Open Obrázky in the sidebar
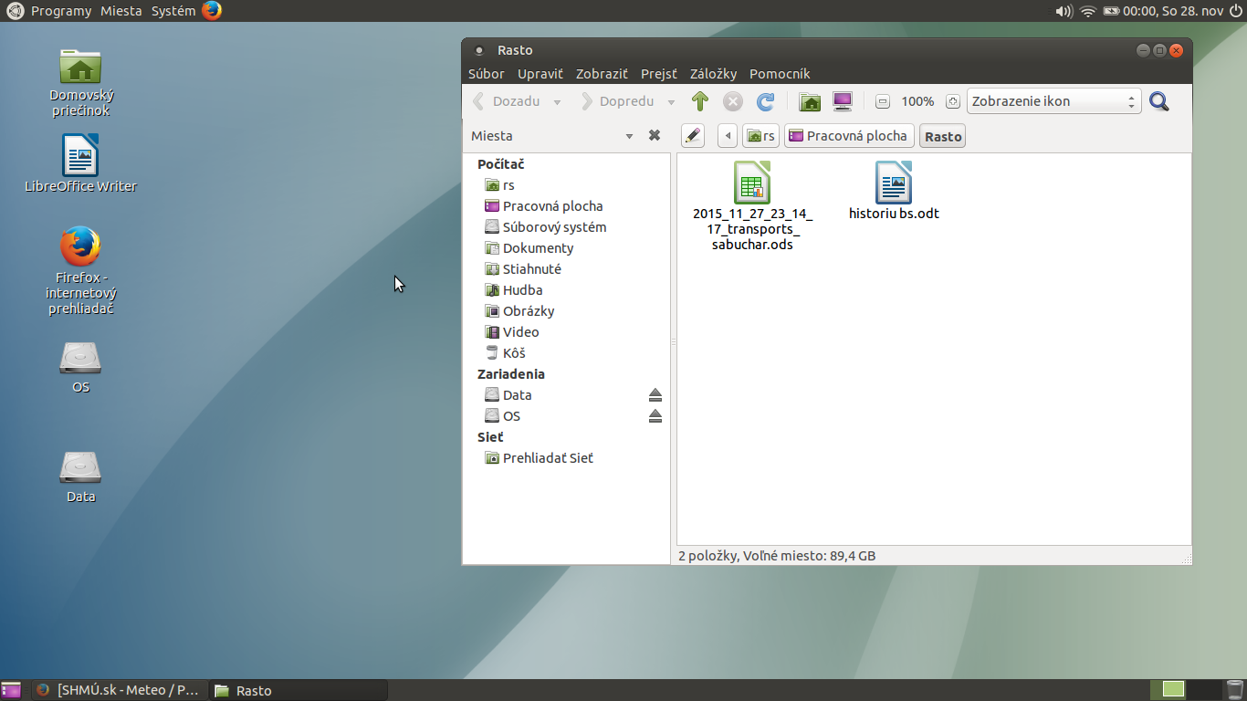 click(567, 311)
